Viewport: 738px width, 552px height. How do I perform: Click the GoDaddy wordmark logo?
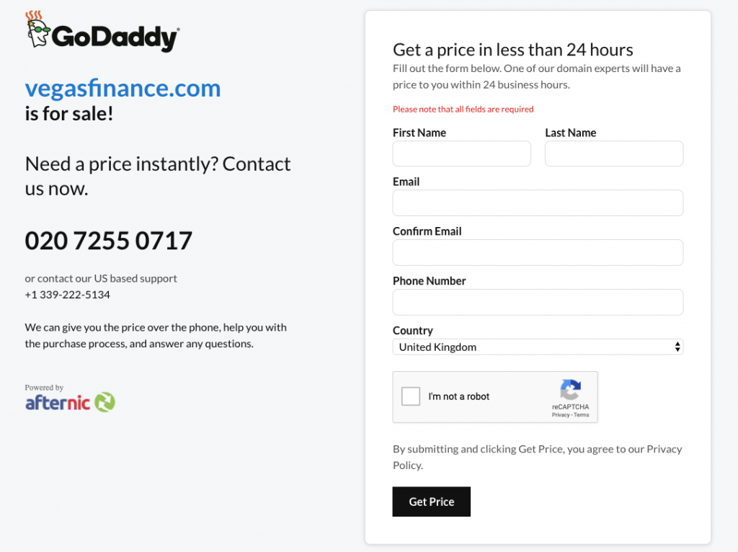[115, 37]
